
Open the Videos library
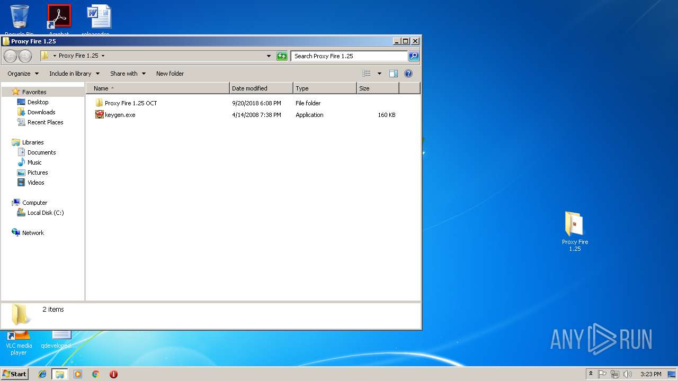[x=35, y=183]
